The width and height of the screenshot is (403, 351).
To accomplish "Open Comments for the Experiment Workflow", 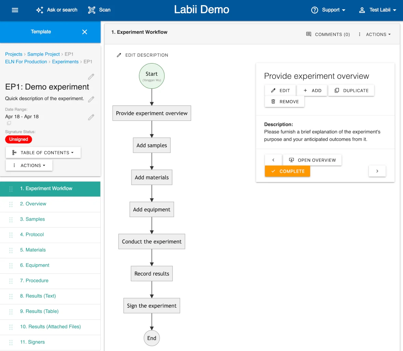I will 327,34.
